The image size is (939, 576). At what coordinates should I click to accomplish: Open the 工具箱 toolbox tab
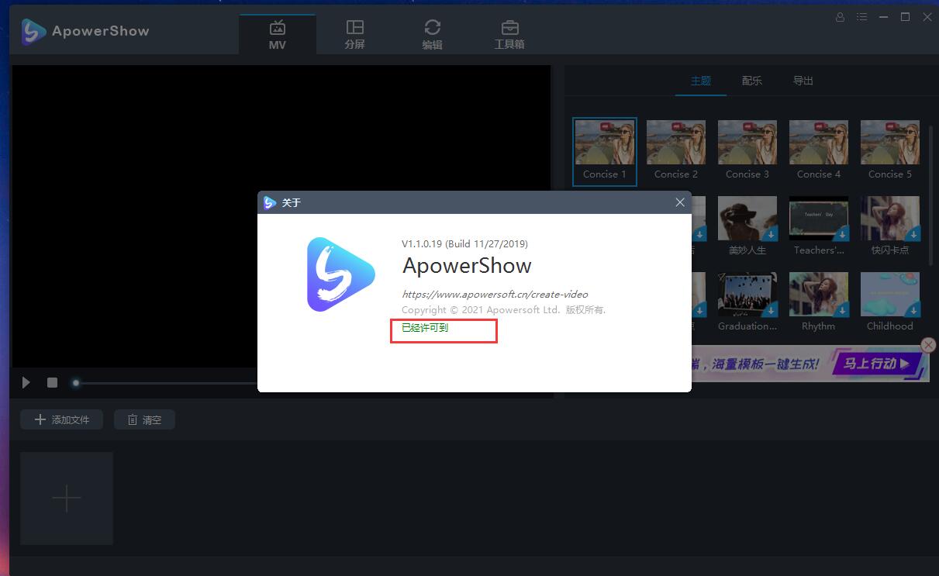tap(509, 34)
